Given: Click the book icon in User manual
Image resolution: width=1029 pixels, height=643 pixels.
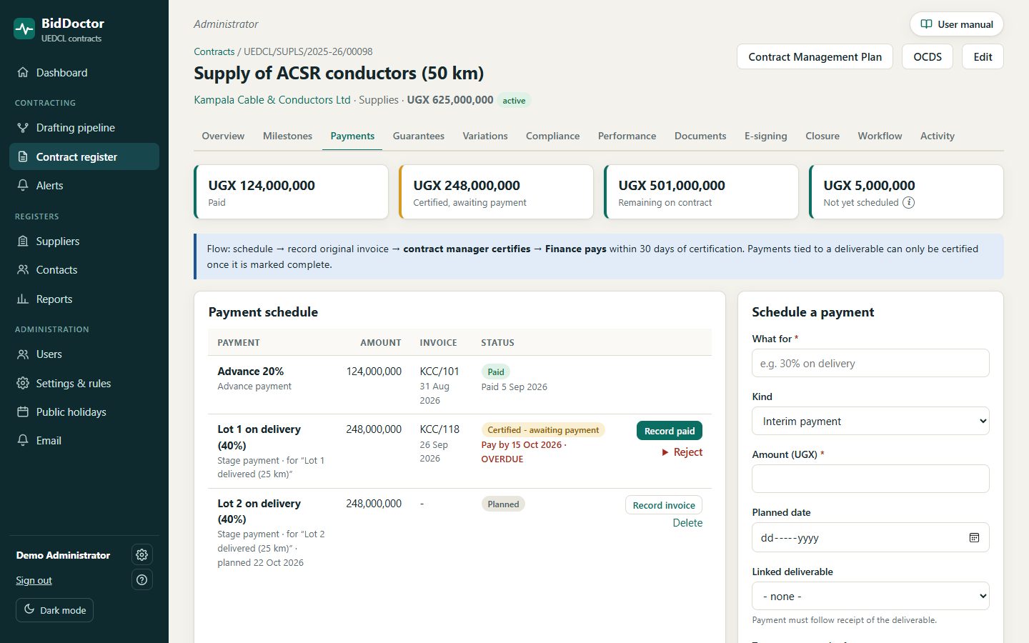Looking at the screenshot, I should (926, 24).
